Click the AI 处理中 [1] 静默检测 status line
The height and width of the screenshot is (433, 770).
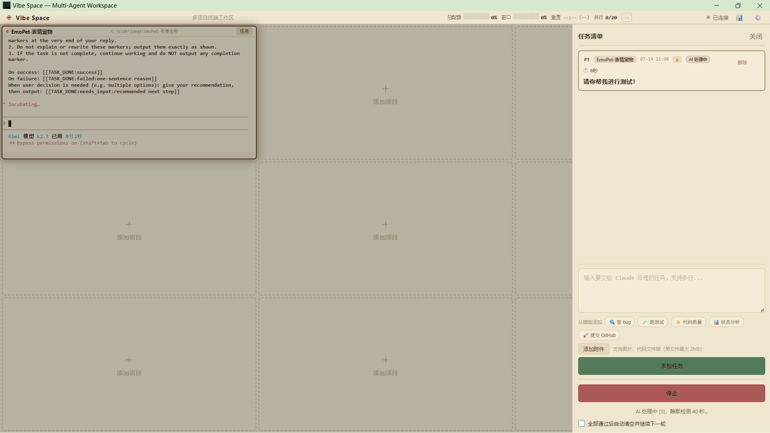671,411
